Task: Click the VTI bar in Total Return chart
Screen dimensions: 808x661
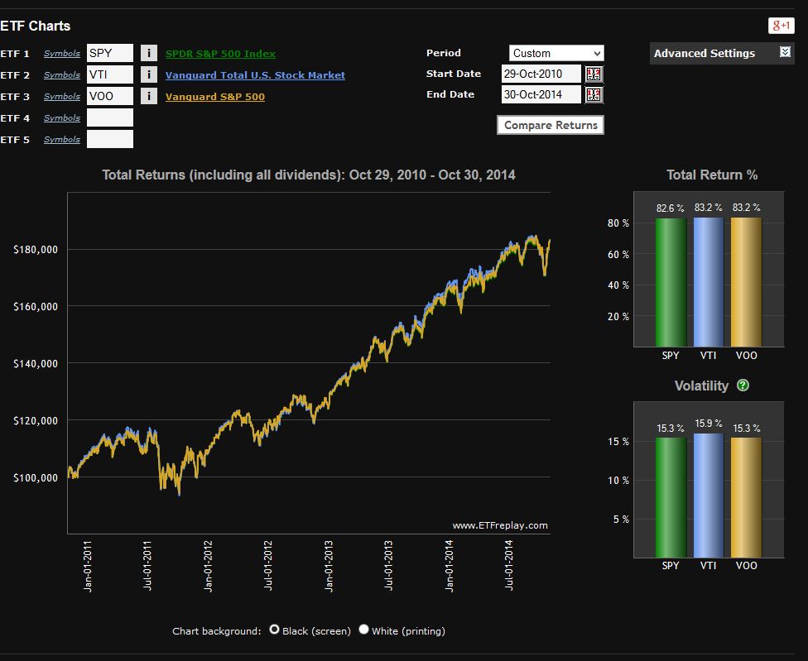Action: 708,281
